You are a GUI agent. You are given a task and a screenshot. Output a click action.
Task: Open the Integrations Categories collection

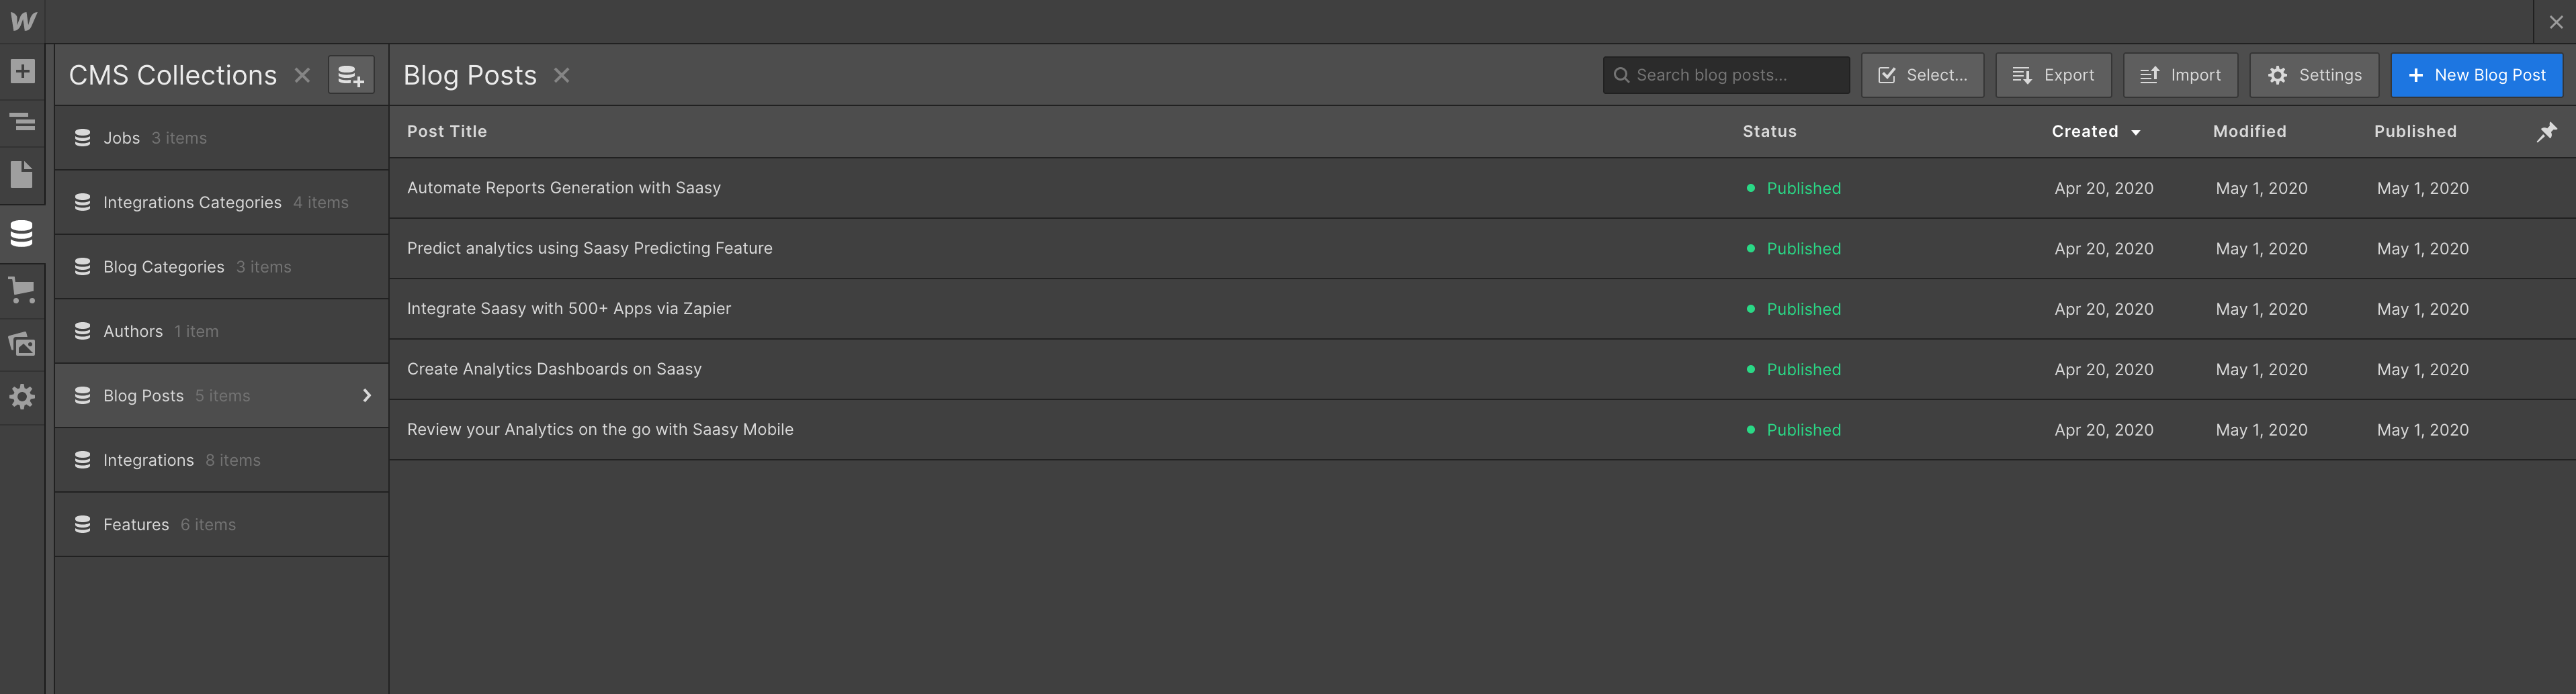(192, 203)
